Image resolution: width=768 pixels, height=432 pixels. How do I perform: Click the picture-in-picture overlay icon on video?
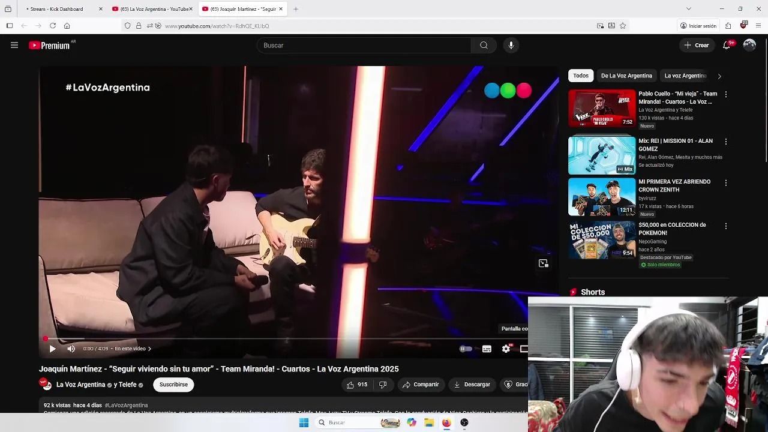click(543, 263)
